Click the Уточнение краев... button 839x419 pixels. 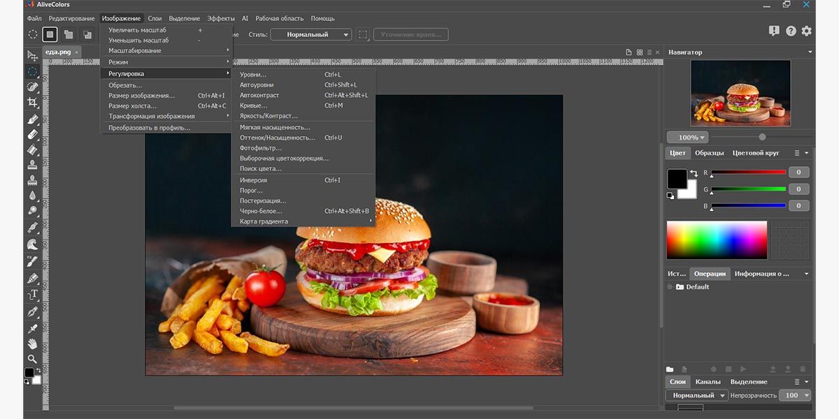click(411, 34)
